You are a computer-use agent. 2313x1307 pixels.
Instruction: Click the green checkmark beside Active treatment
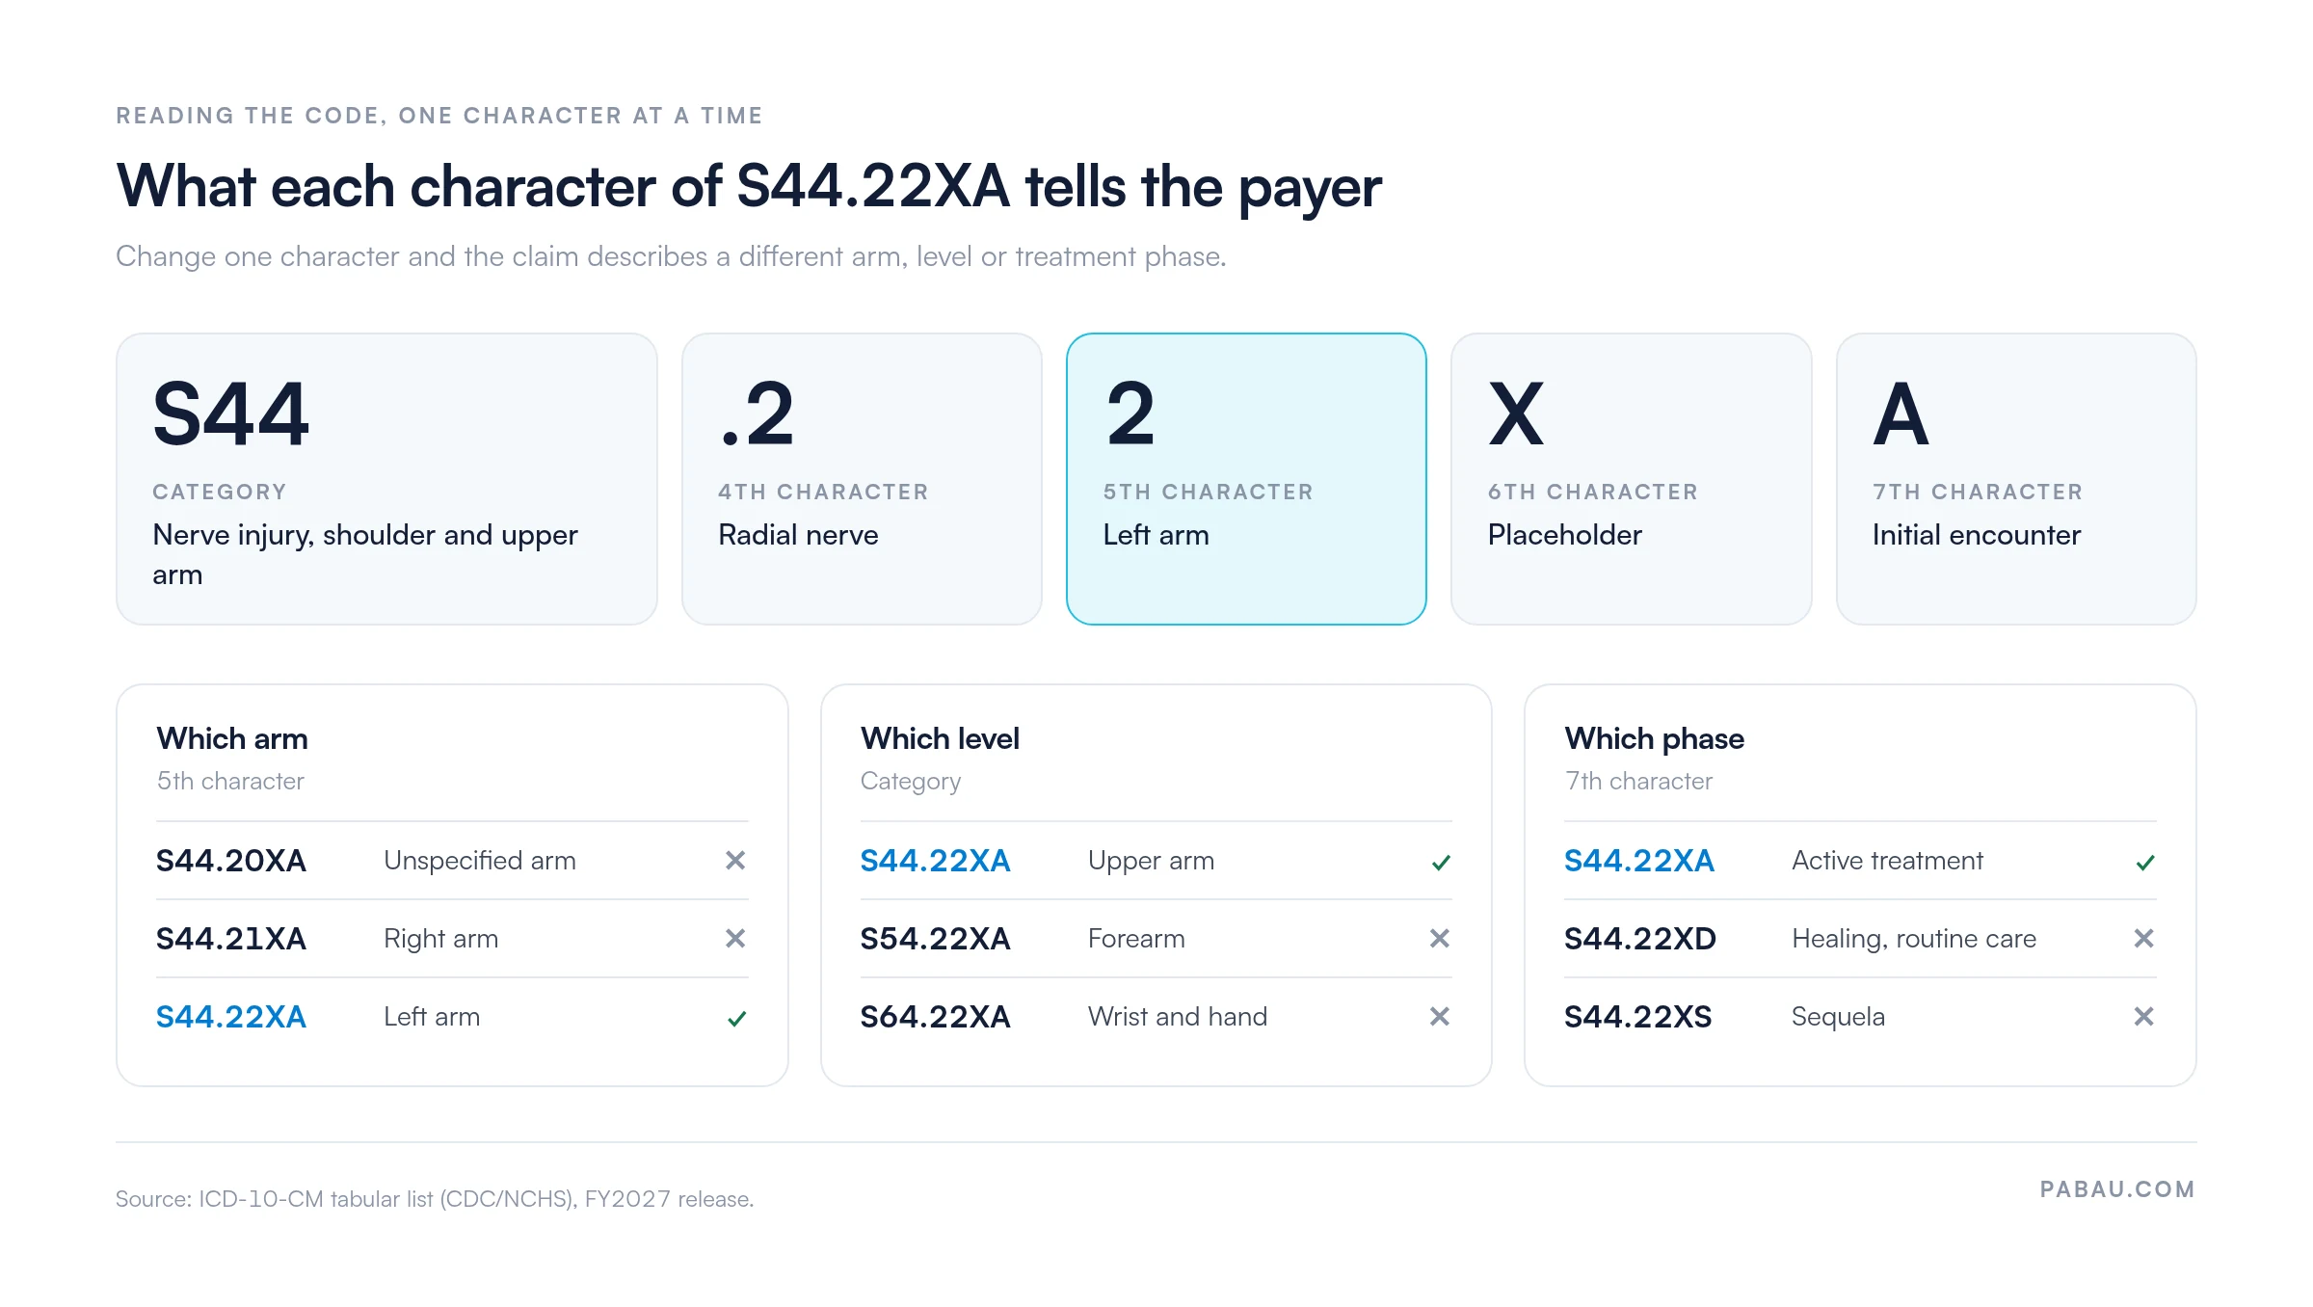(x=2145, y=862)
